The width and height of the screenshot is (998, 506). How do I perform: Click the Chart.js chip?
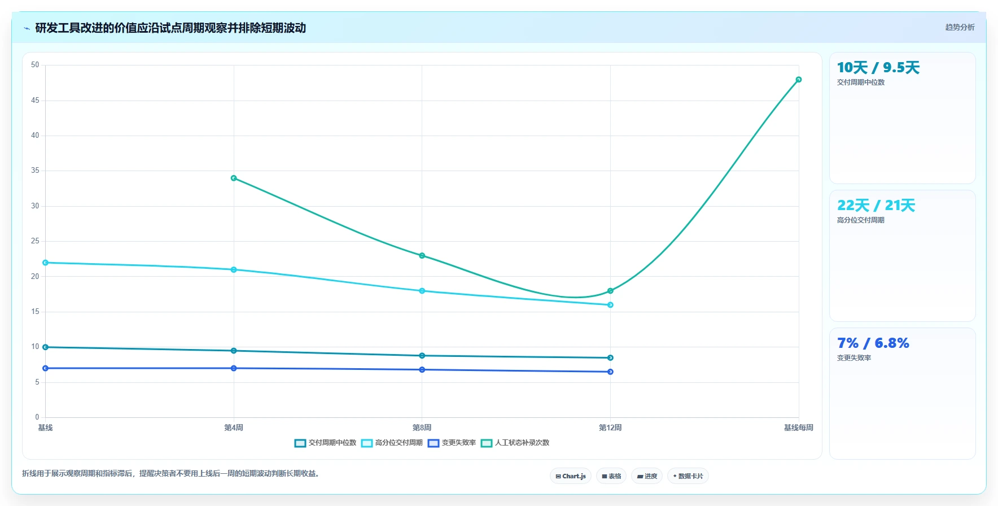pyautogui.click(x=571, y=476)
